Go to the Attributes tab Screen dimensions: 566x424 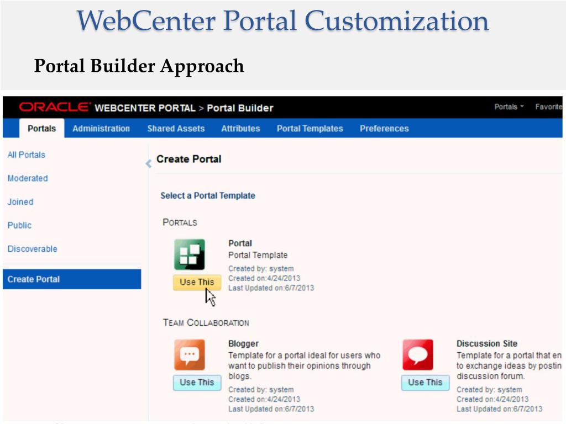240,128
